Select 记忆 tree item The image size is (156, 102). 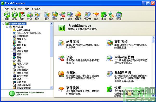point(19,60)
